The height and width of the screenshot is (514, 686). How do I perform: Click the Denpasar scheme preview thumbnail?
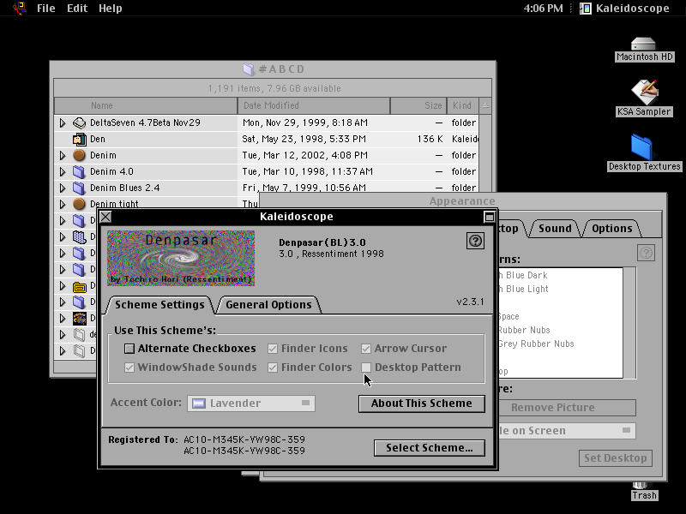tap(181, 259)
